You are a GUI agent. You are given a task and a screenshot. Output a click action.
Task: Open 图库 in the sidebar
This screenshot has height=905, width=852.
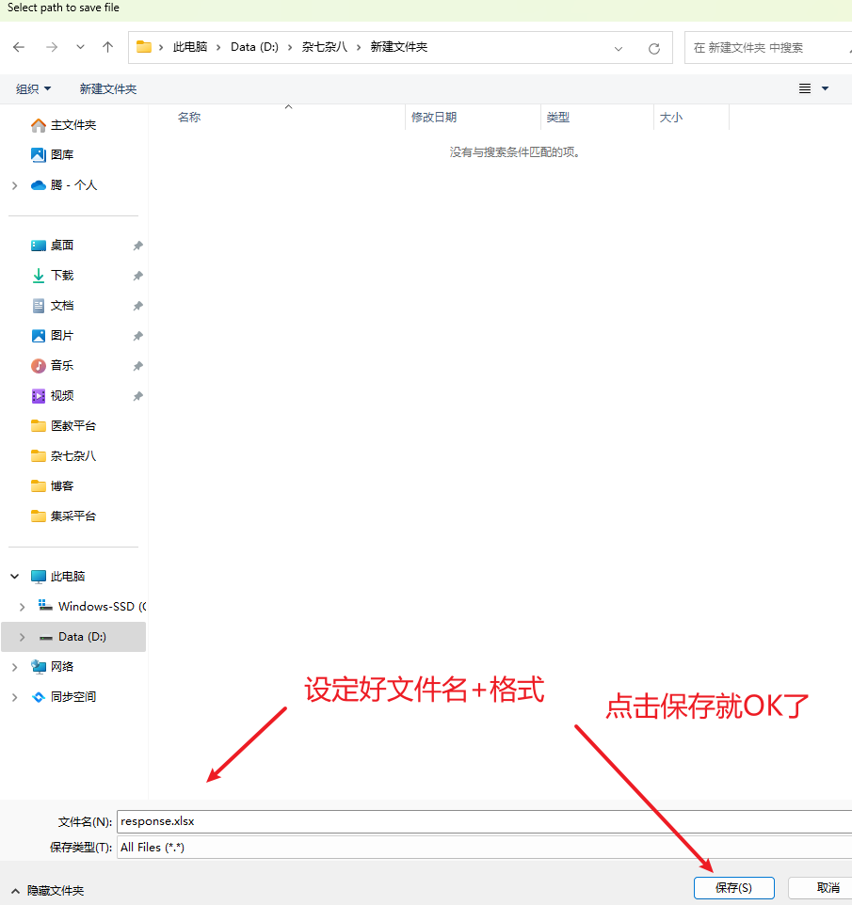tap(62, 154)
